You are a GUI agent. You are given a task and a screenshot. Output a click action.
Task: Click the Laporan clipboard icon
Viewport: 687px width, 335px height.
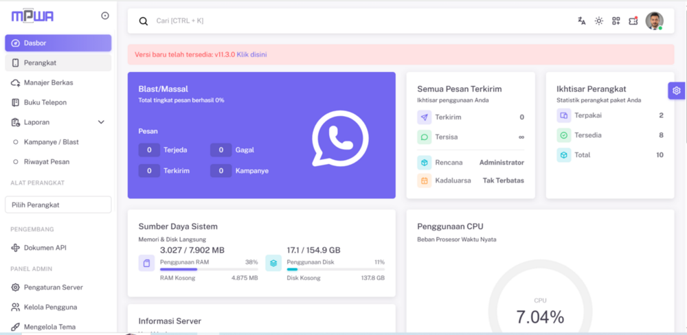click(x=15, y=122)
